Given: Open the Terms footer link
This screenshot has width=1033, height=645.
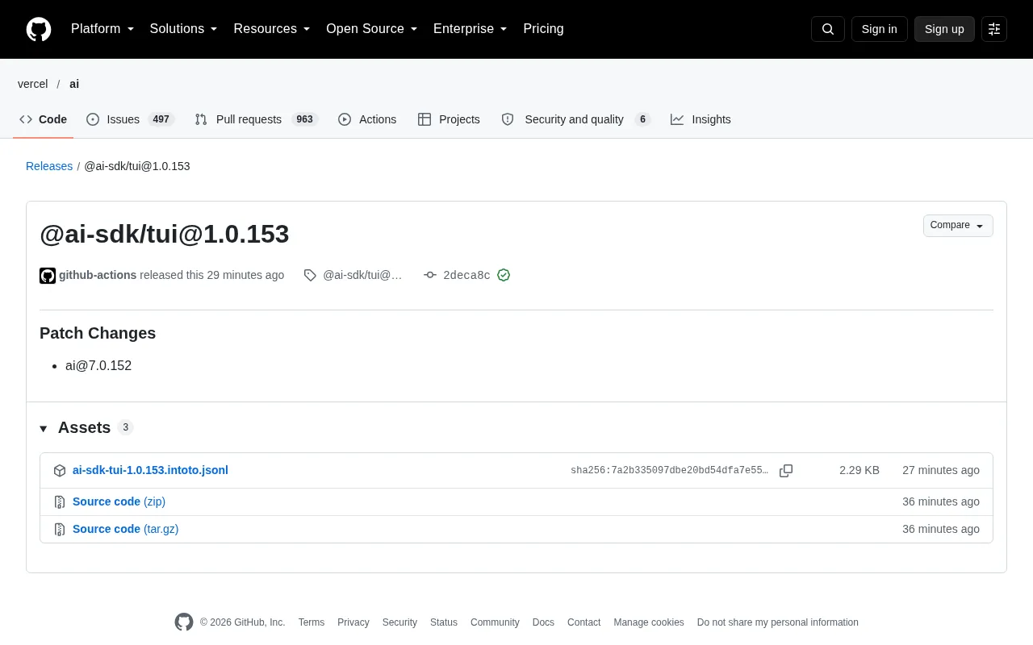Looking at the screenshot, I should pos(312,622).
